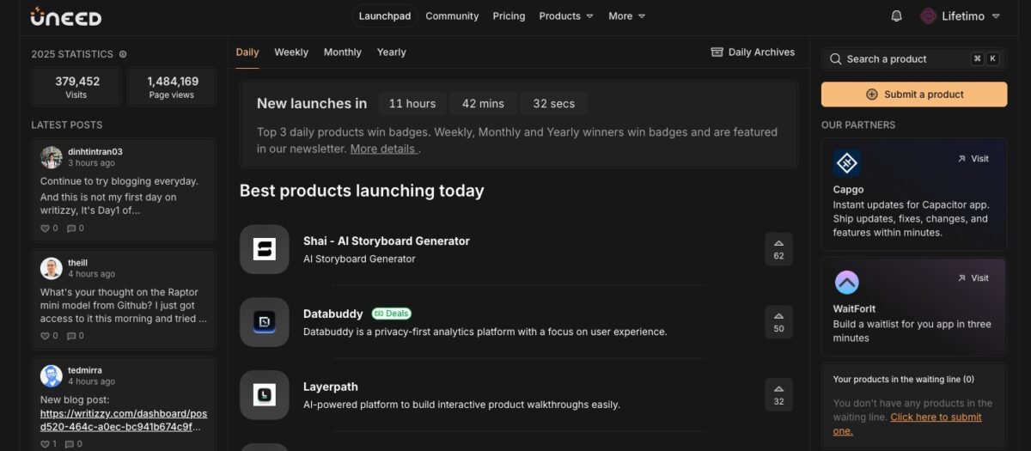1031x451 pixels.
Task: Open the Lifetimo account dropdown
Action: [960, 16]
